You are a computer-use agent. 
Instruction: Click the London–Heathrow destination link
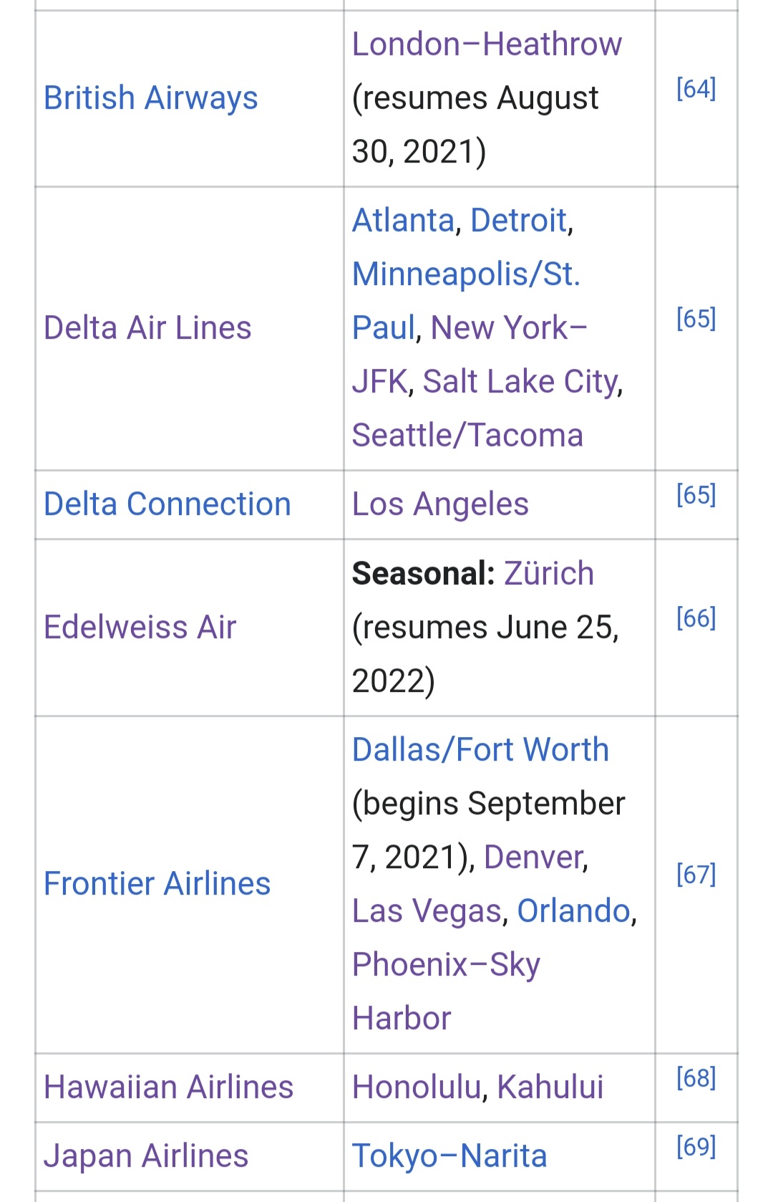tap(487, 44)
